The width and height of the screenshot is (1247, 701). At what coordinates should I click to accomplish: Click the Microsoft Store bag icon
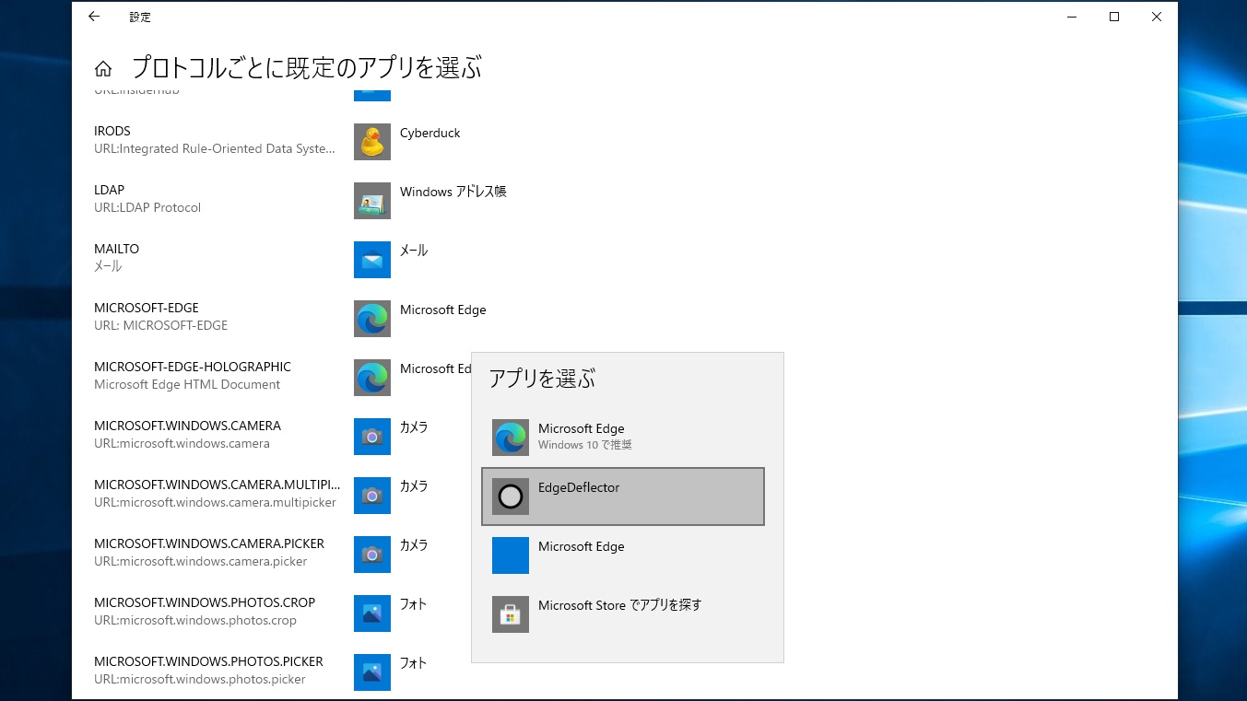tap(511, 614)
